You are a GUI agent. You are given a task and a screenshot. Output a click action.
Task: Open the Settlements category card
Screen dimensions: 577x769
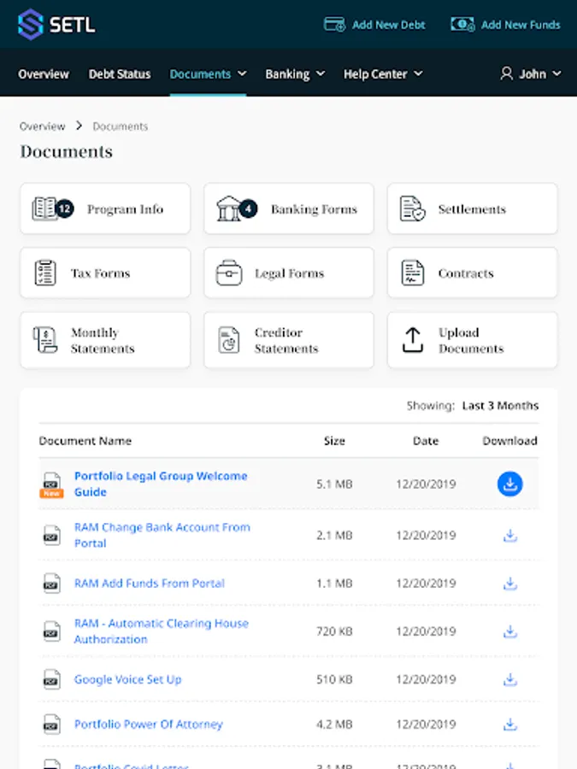coord(472,209)
